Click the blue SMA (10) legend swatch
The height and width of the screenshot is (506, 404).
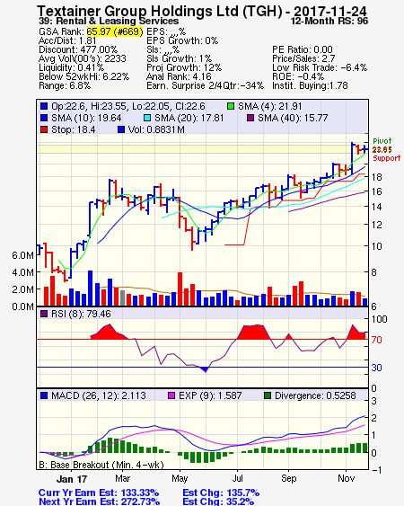click(x=44, y=118)
